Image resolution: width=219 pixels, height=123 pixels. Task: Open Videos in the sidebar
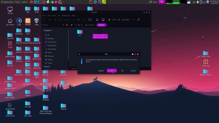point(49,59)
